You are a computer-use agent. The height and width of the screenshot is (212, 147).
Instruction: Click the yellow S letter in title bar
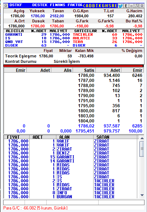click(110, 5)
